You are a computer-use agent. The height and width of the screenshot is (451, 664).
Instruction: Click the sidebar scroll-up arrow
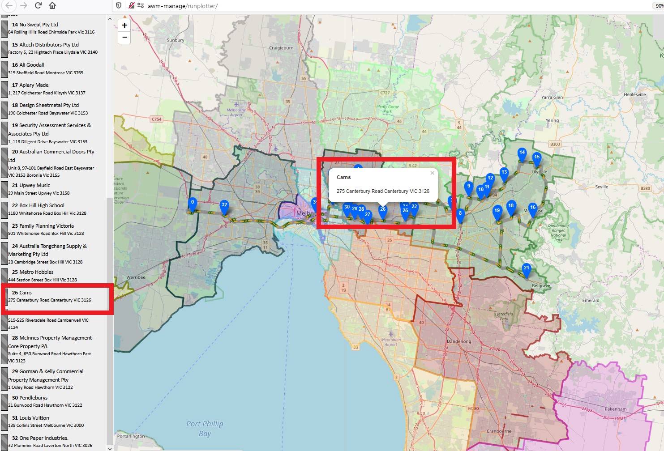110,19
